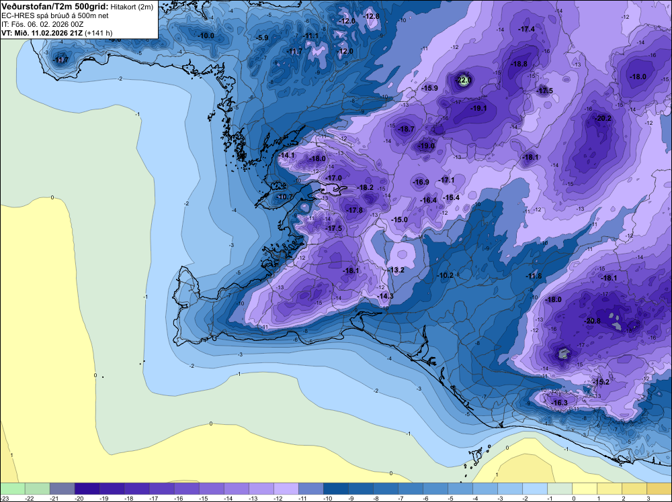
Task: Click the -18.2 temperature value
Action: click(365, 187)
